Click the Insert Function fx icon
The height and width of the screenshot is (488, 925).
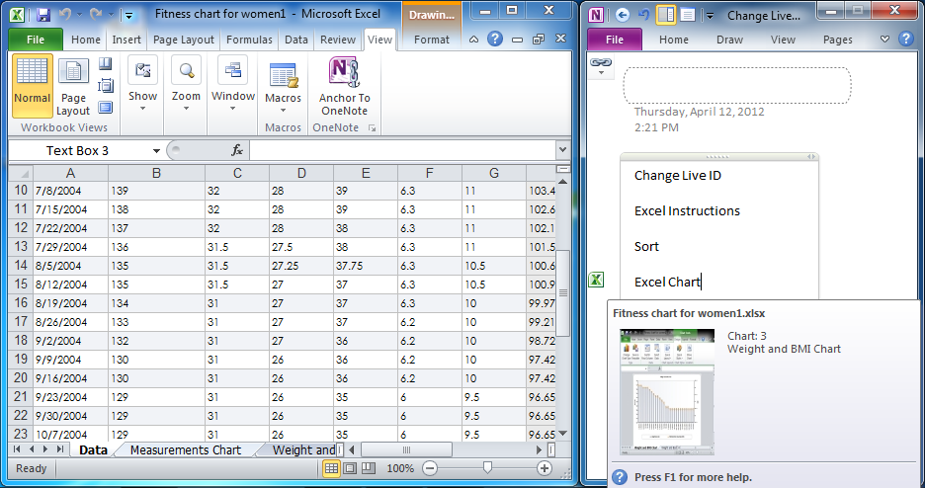click(237, 151)
